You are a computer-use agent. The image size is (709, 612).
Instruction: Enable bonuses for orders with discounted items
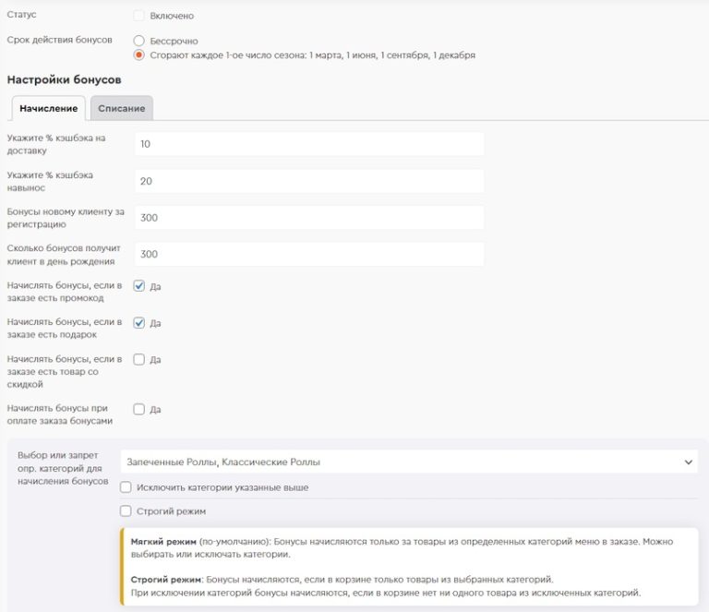point(139,359)
